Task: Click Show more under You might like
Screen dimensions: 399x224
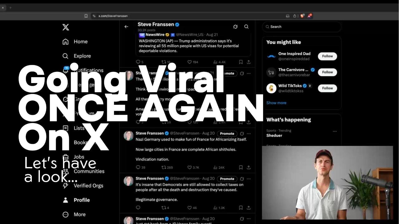Action: (x=276, y=103)
